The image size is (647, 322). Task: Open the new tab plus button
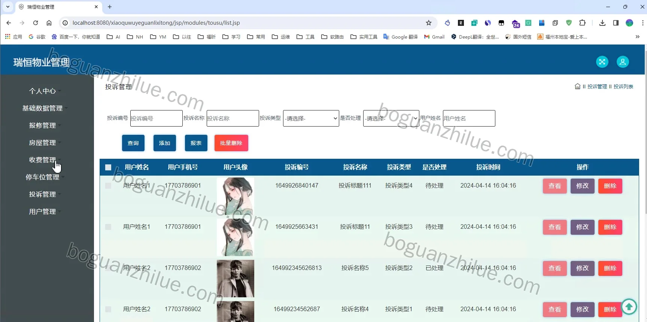pos(110,7)
